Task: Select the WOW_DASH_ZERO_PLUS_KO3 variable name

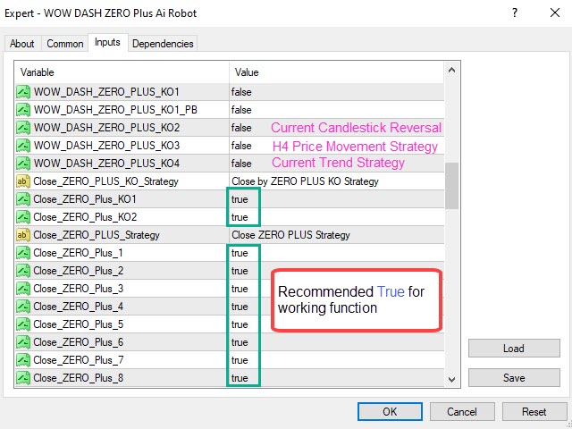Action: [106, 146]
